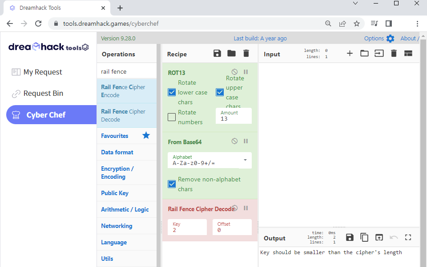The height and width of the screenshot is (267, 427).
Task: Maximise the output pane
Action: pos(408,237)
